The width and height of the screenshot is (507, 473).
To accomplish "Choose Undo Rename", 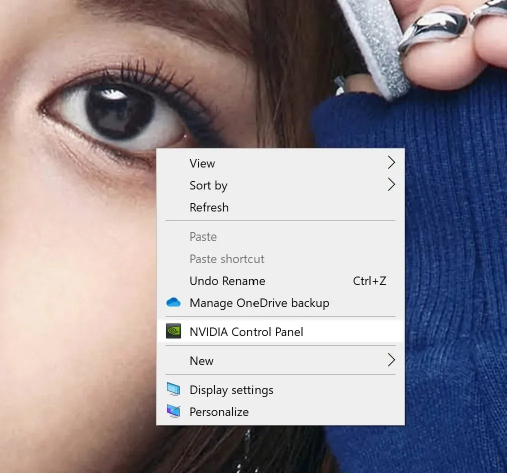I will pyautogui.click(x=227, y=281).
